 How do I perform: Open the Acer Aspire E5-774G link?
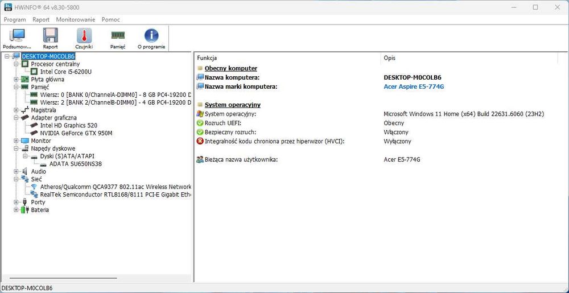(414, 86)
